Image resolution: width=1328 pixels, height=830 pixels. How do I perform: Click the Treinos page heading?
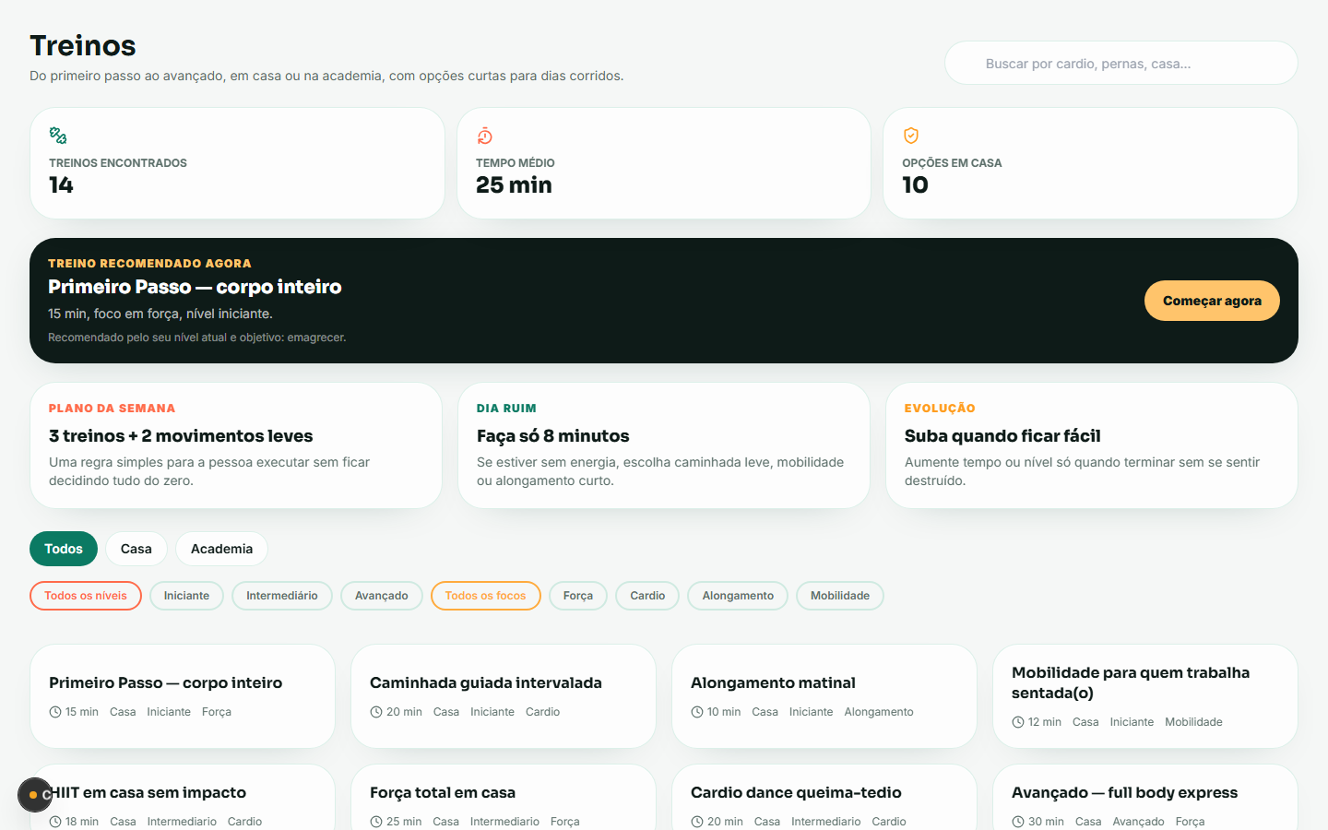click(x=83, y=45)
